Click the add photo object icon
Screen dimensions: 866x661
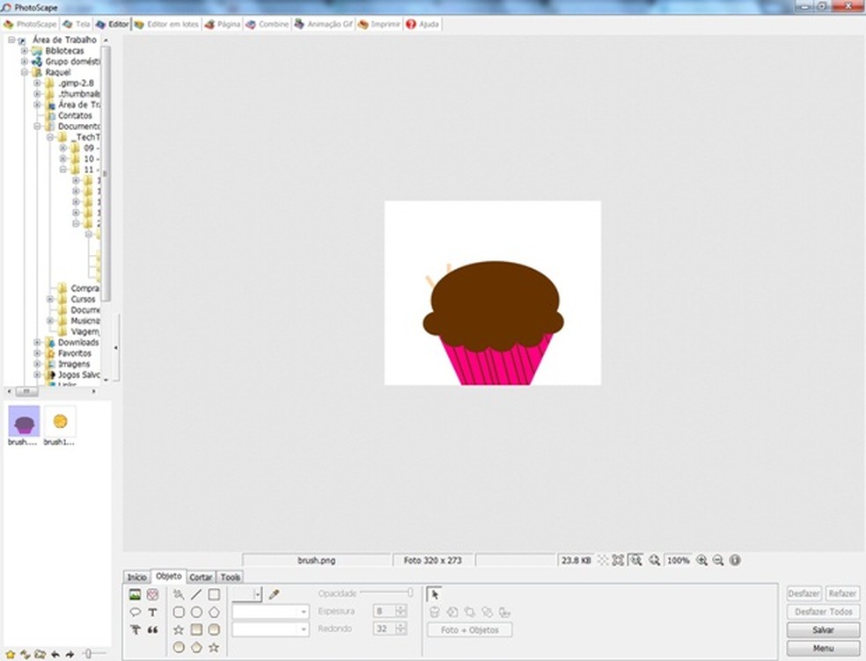coord(136,595)
